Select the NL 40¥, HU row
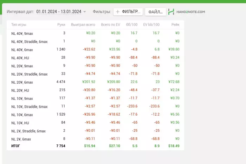The image size is (246, 164). [x=95, y=57]
